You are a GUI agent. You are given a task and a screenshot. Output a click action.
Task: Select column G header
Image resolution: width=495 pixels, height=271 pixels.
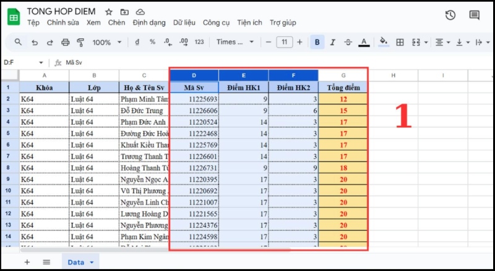pyautogui.click(x=343, y=76)
